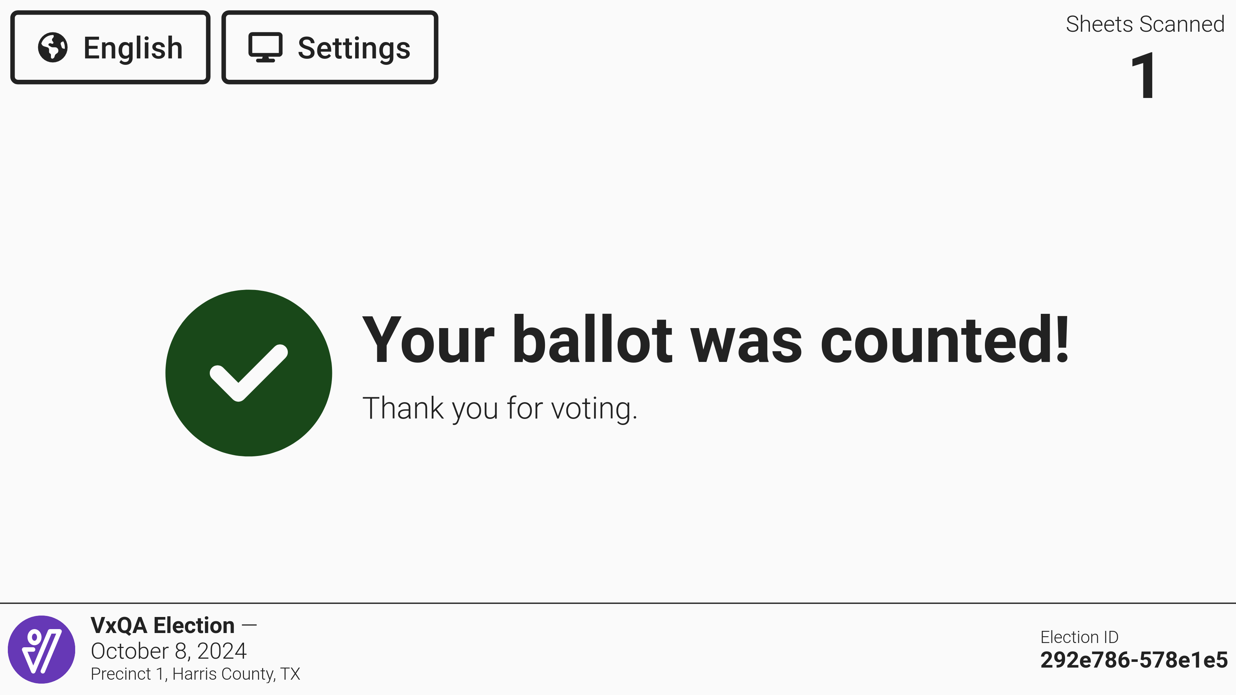Click the "Your ballot was counted!" heading
Image resolution: width=1236 pixels, height=695 pixels.
(715, 340)
